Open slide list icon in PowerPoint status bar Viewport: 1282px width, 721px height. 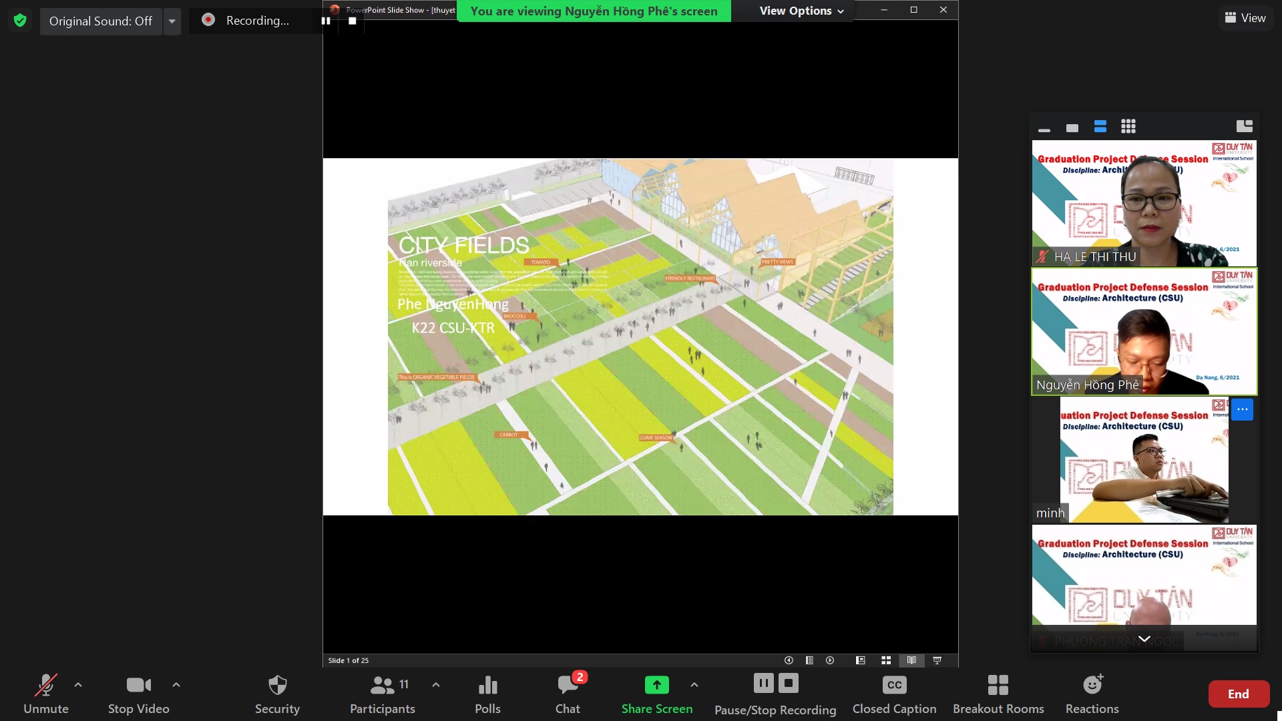(809, 660)
